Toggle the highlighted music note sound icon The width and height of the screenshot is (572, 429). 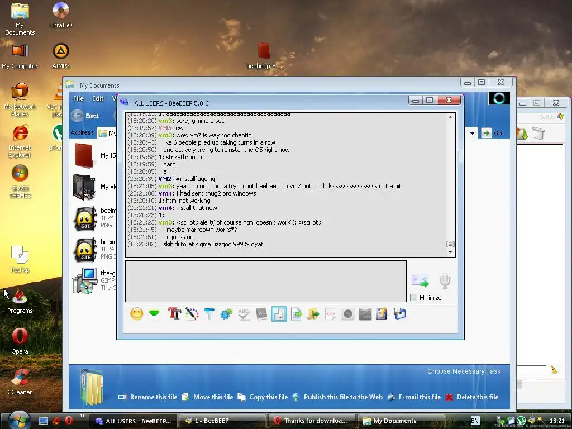click(x=279, y=314)
